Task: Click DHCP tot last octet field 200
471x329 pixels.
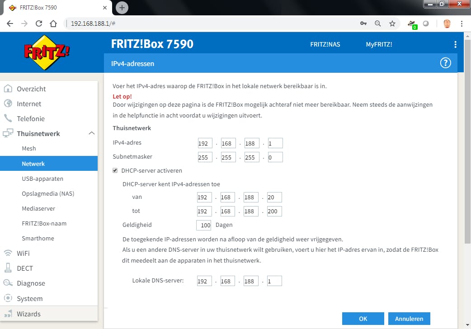Action: [x=274, y=211]
